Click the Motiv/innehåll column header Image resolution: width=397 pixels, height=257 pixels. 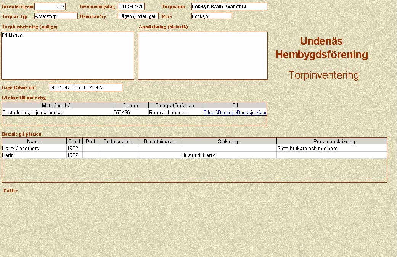tap(58, 105)
